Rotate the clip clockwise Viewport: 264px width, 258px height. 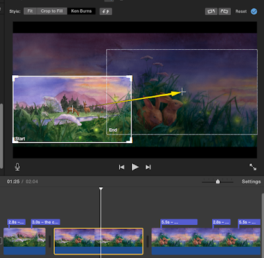tap(224, 11)
